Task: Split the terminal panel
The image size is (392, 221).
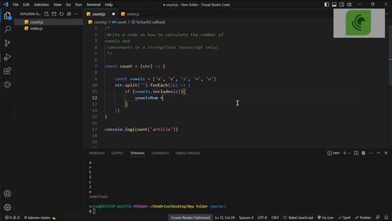Action: click(356, 153)
